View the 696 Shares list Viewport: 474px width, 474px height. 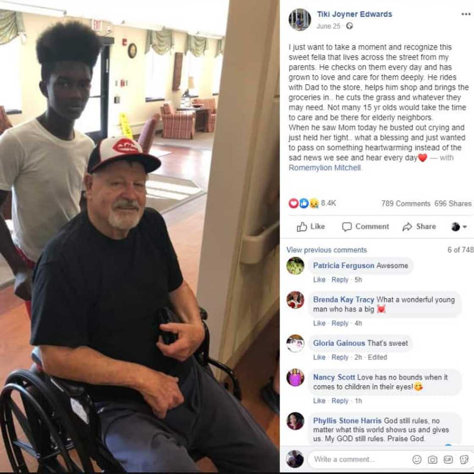[x=452, y=204]
